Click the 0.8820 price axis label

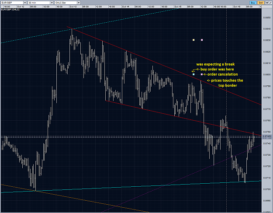coord(267,52)
